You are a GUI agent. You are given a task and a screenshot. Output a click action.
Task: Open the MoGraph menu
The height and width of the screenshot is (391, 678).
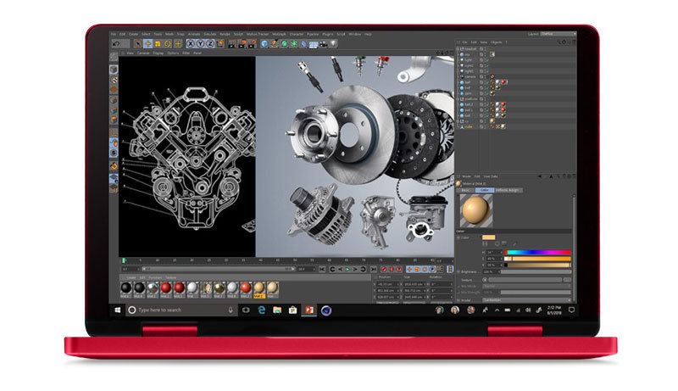(x=279, y=34)
